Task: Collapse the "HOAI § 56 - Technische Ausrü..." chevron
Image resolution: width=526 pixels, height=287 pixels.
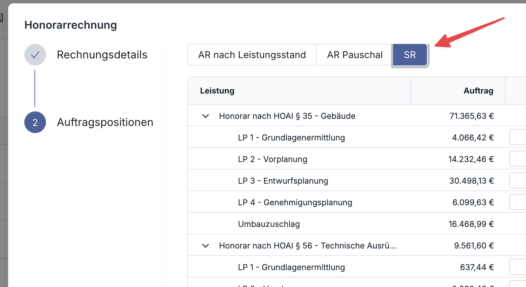Action: point(206,246)
